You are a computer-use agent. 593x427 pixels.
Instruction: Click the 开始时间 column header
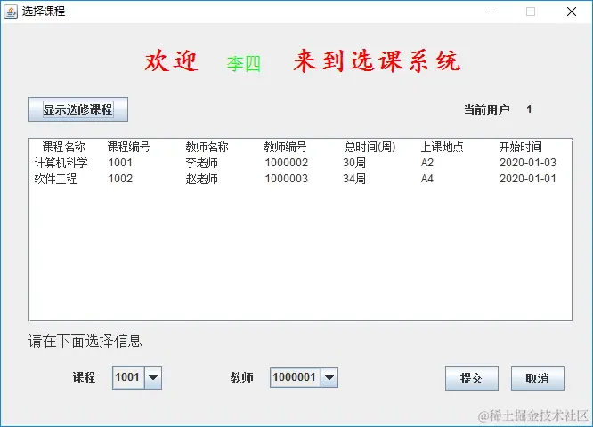click(520, 147)
